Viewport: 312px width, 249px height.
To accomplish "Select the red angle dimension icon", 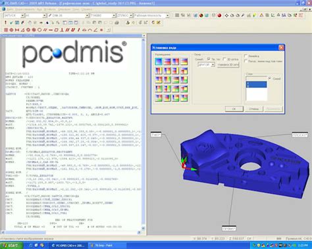I will pos(95,30).
